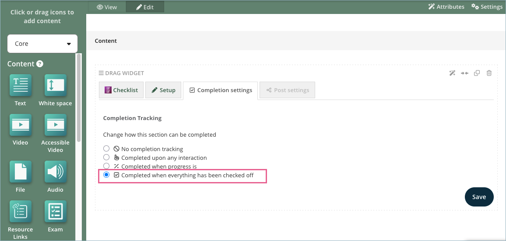Open the Setup tab
This screenshot has height=241, width=506.
[163, 90]
